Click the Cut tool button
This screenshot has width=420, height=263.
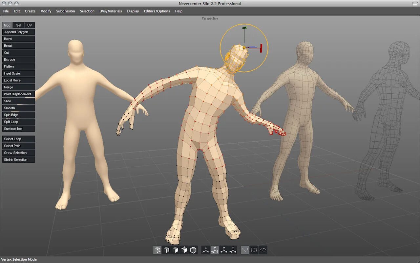click(x=18, y=53)
